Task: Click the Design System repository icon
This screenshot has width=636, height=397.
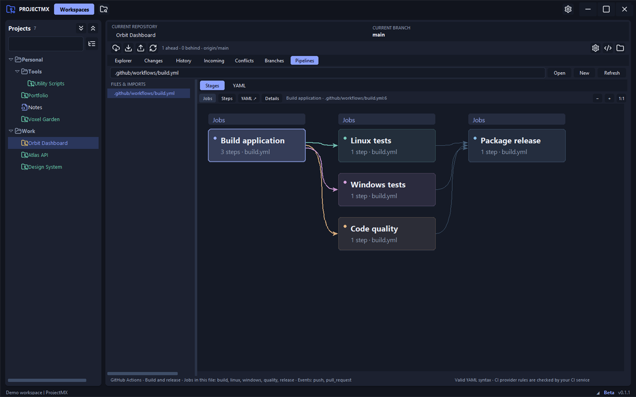Action: click(x=24, y=166)
